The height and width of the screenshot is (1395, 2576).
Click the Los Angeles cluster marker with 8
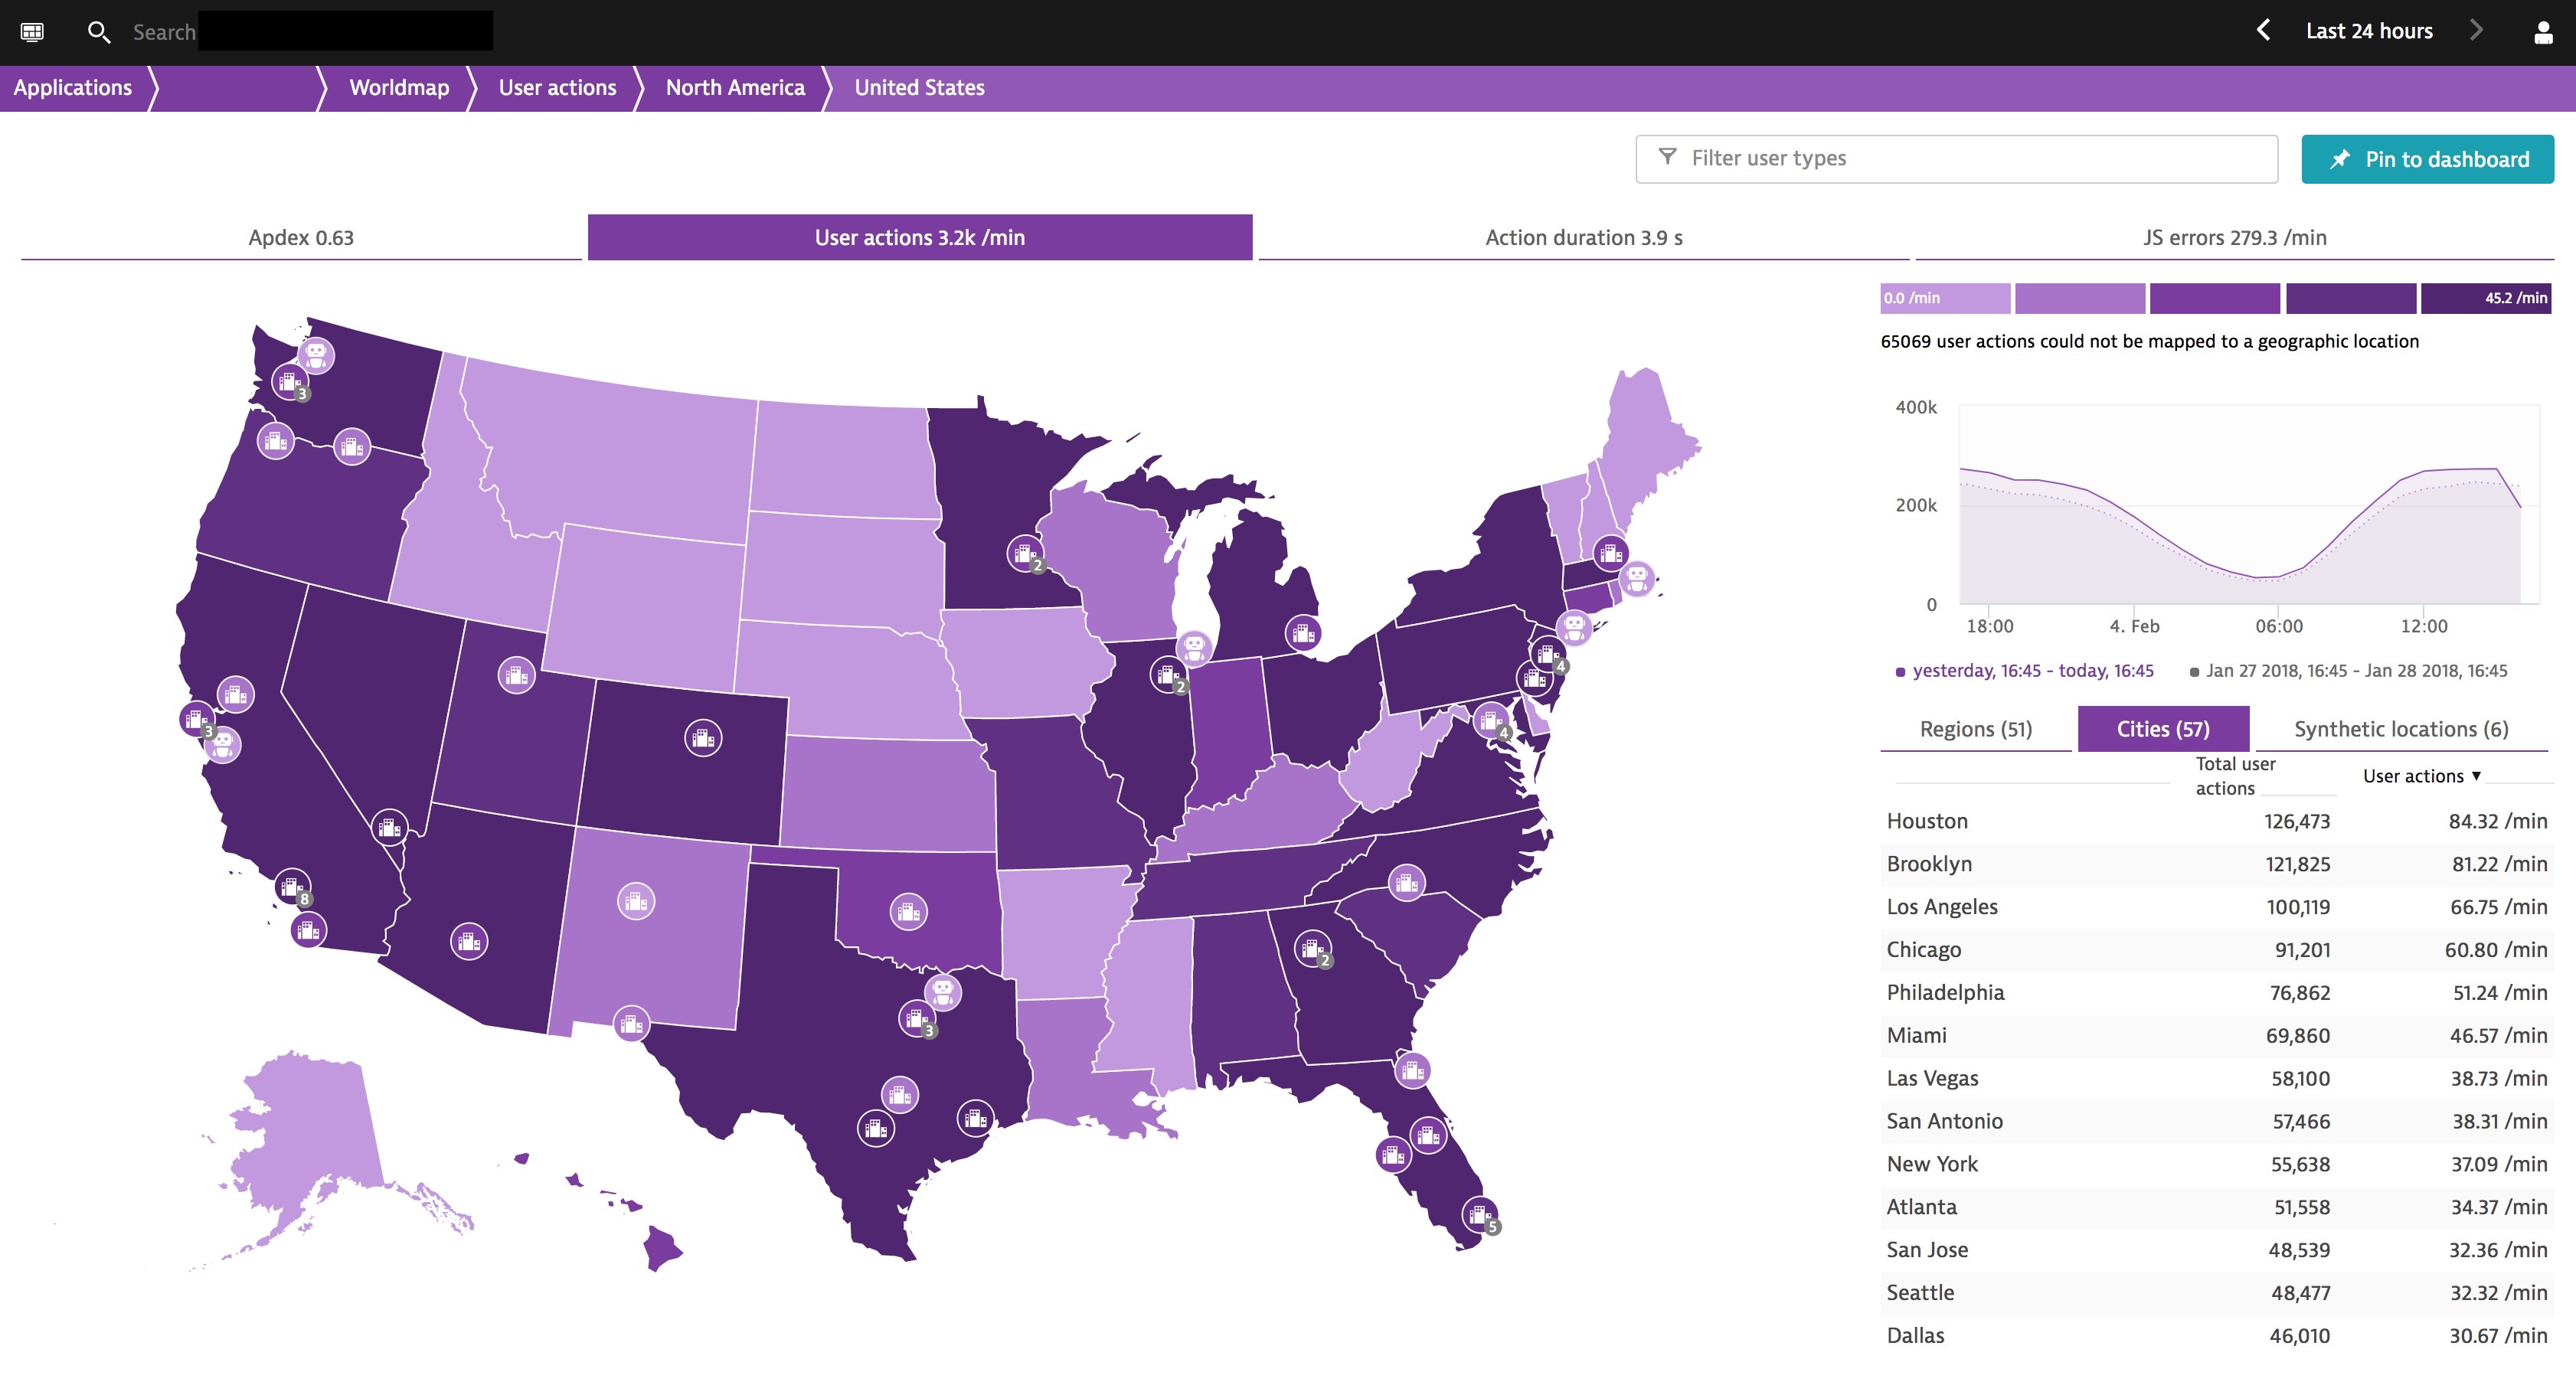click(293, 887)
